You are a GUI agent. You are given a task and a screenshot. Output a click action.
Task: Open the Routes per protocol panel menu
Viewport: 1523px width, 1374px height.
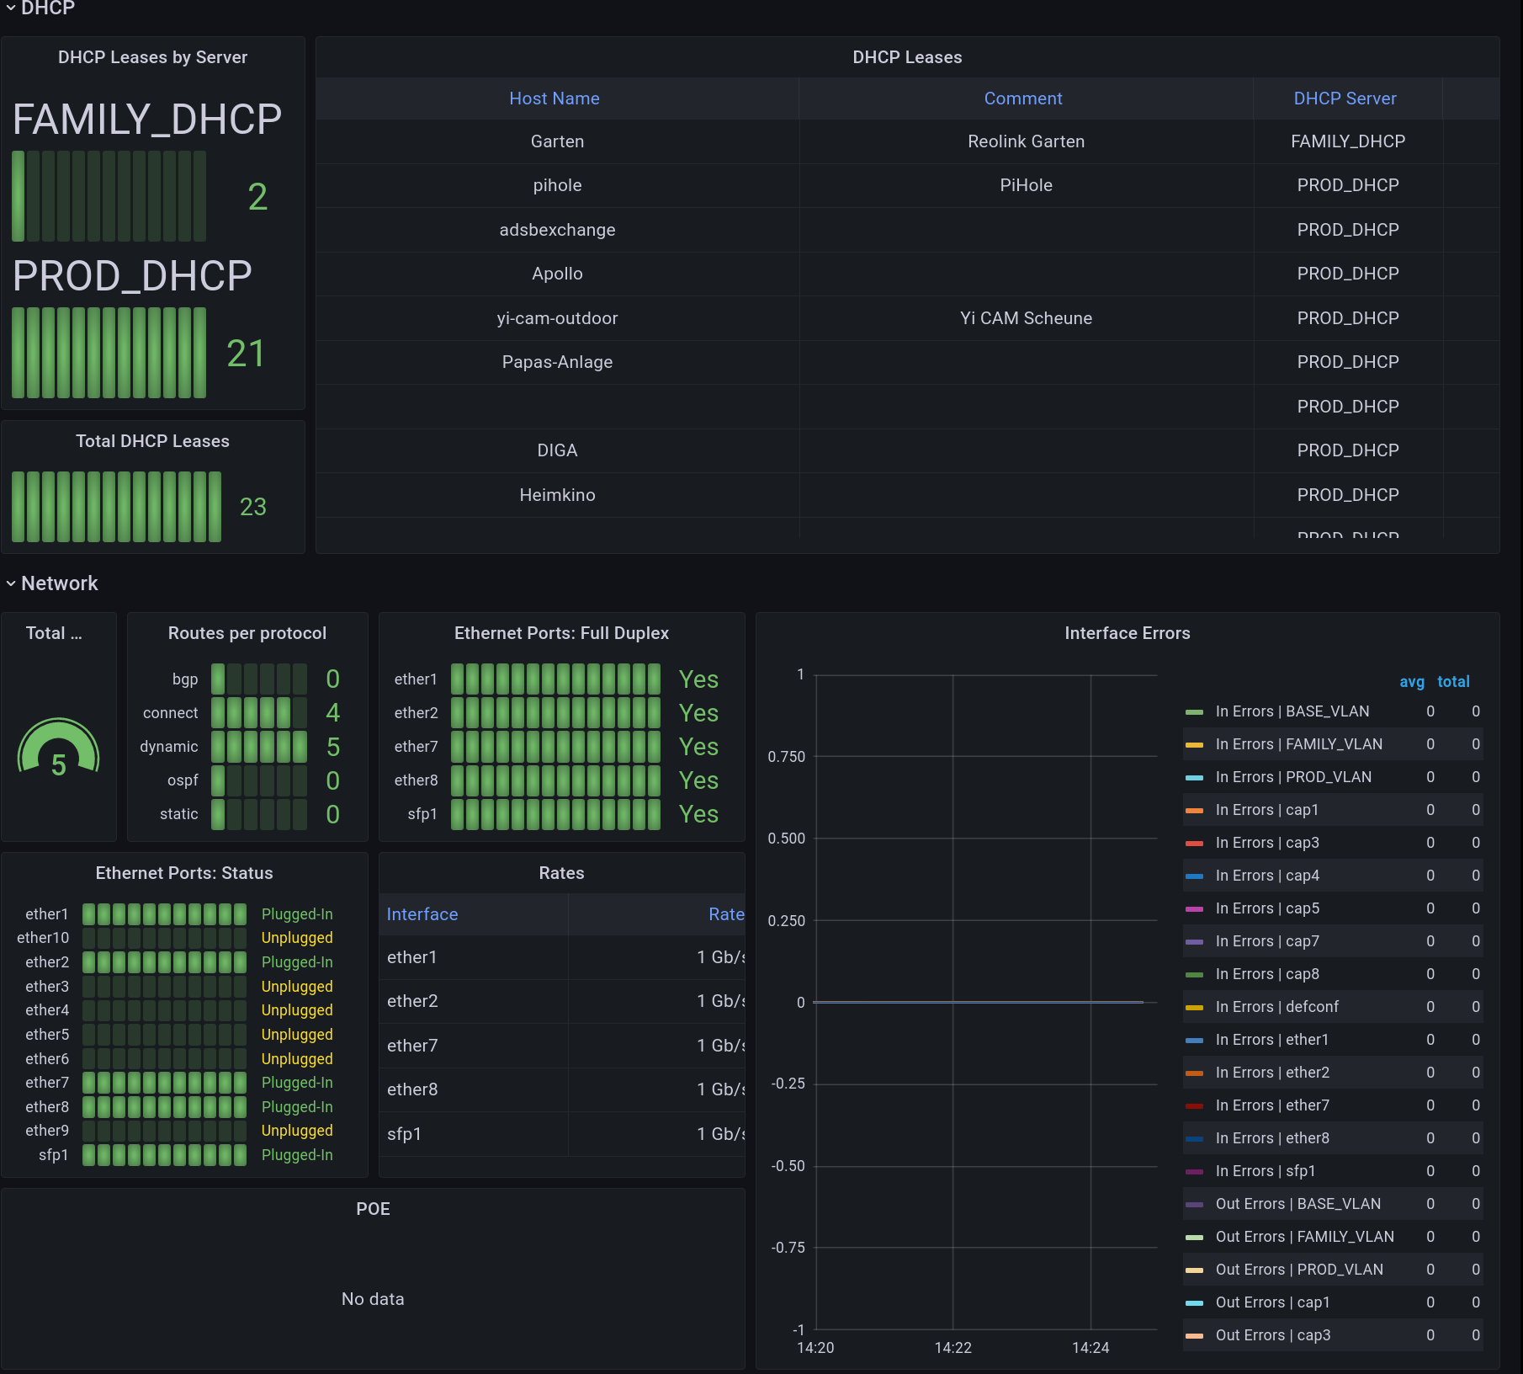point(247,633)
